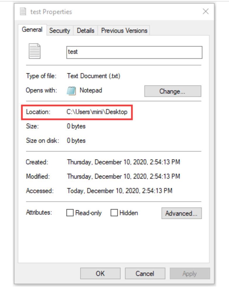Viewport: 229px width, 299px height.
Task: Click the Size value 0 bytes
Action: (76, 126)
